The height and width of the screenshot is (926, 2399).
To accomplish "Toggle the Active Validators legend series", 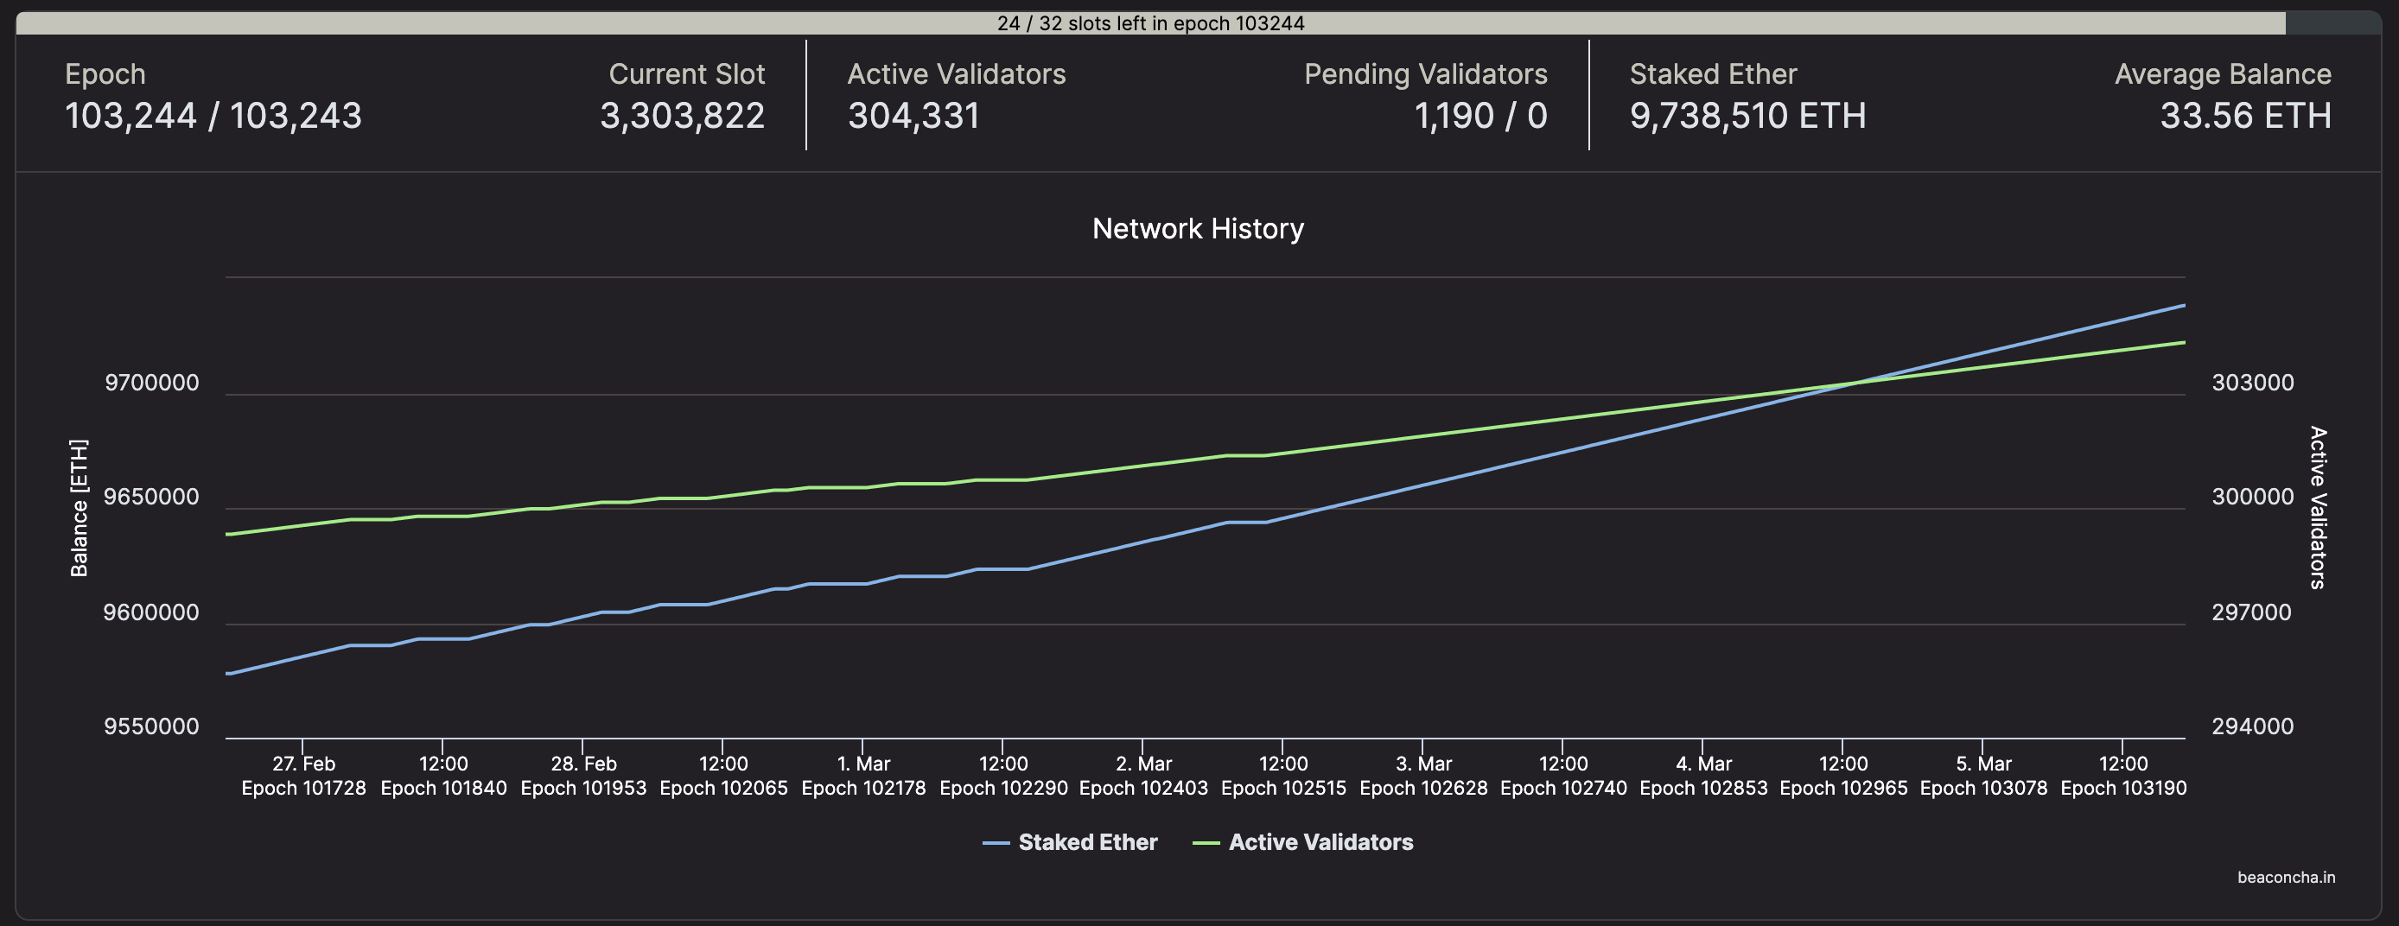I will pyautogui.click(x=1303, y=842).
